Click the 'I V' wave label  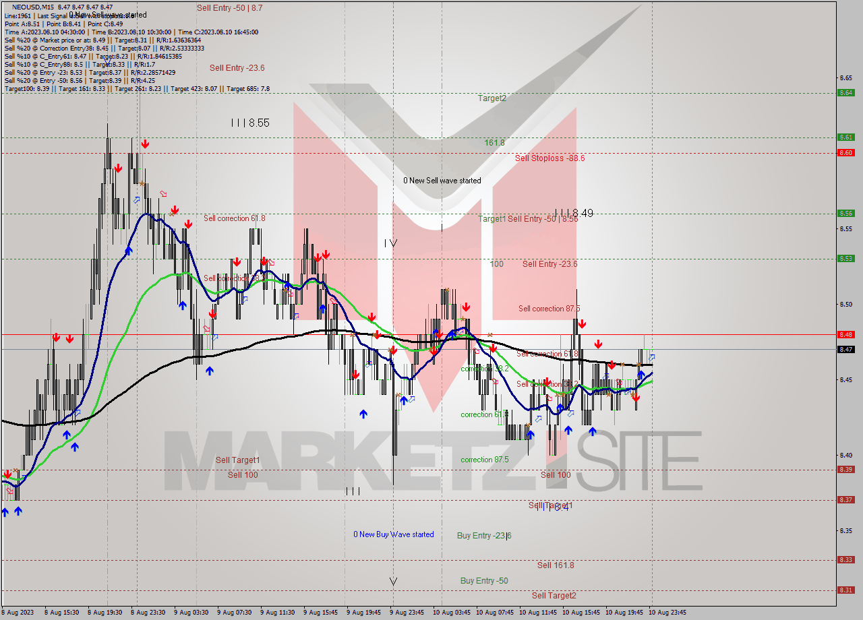pyautogui.click(x=391, y=243)
